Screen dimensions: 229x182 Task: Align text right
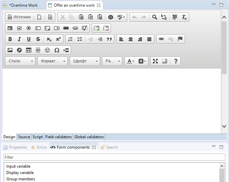pyautogui.click(x=140, y=39)
